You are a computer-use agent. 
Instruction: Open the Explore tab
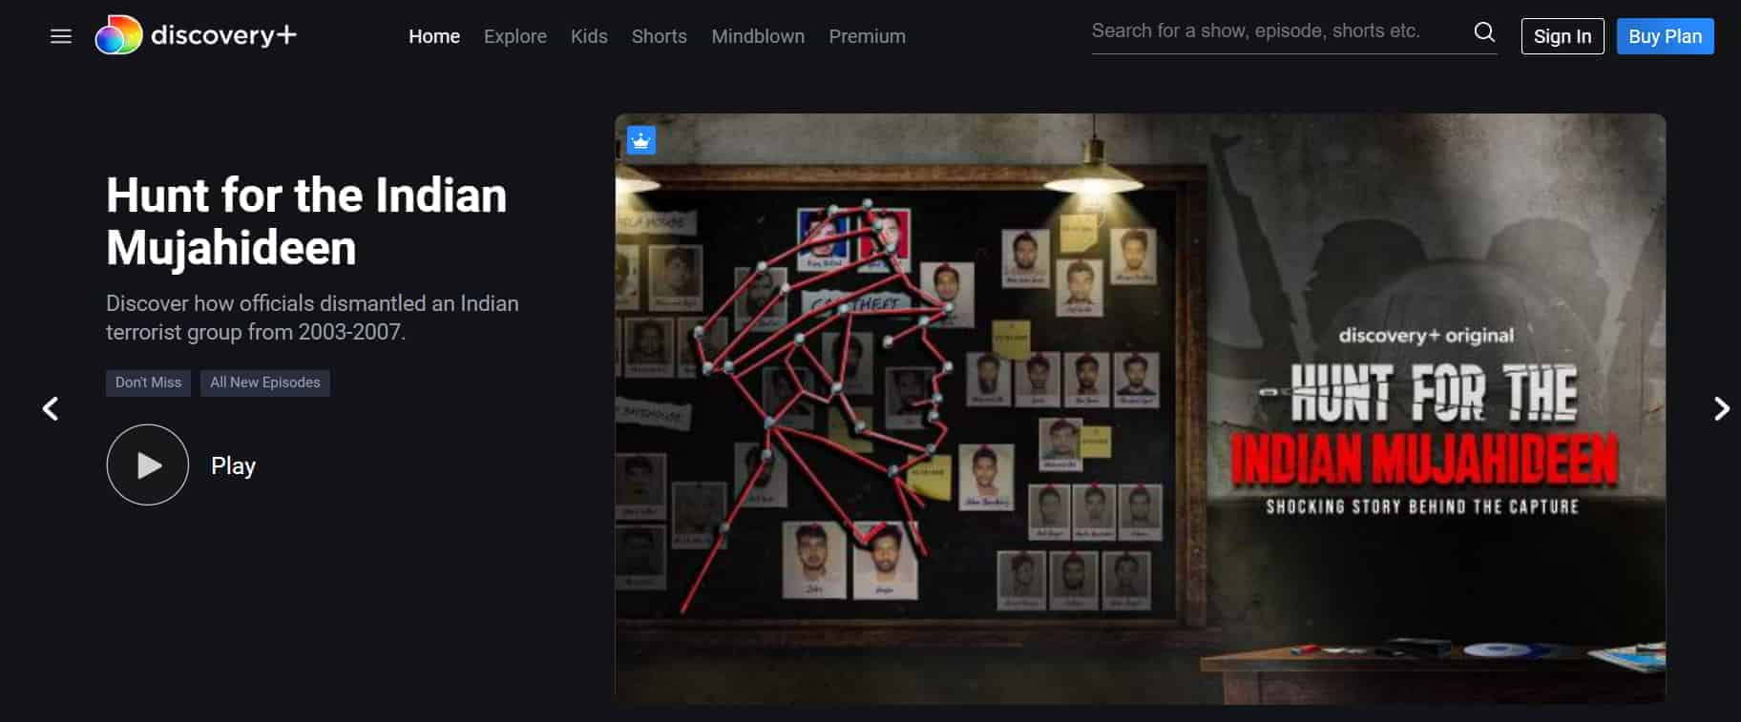pyautogui.click(x=515, y=36)
